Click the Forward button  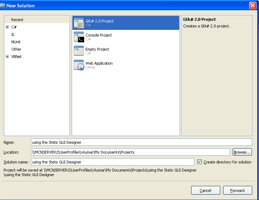[x=238, y=191]
